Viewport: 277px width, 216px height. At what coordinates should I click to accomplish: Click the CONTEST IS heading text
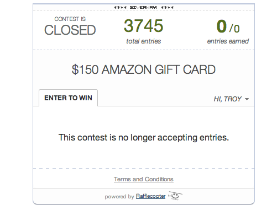click(70, 19)
